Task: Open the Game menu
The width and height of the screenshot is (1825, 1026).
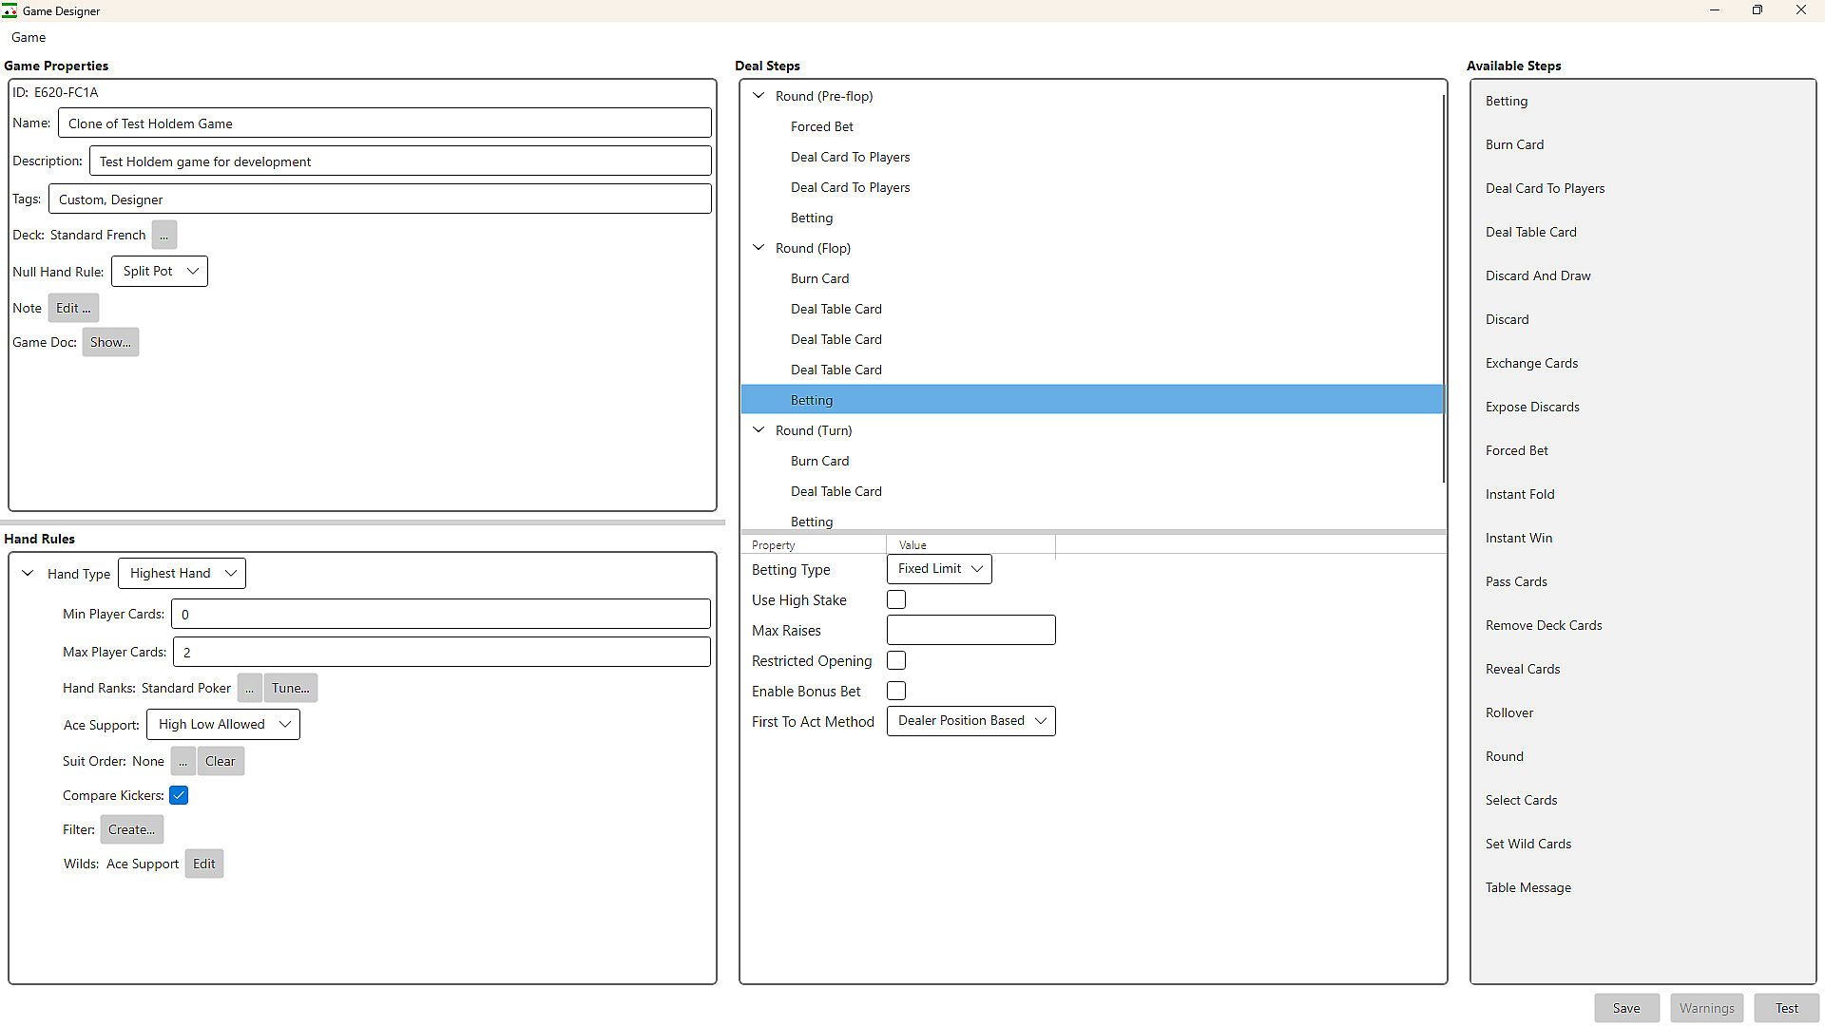Action: [x=29, y=37]
